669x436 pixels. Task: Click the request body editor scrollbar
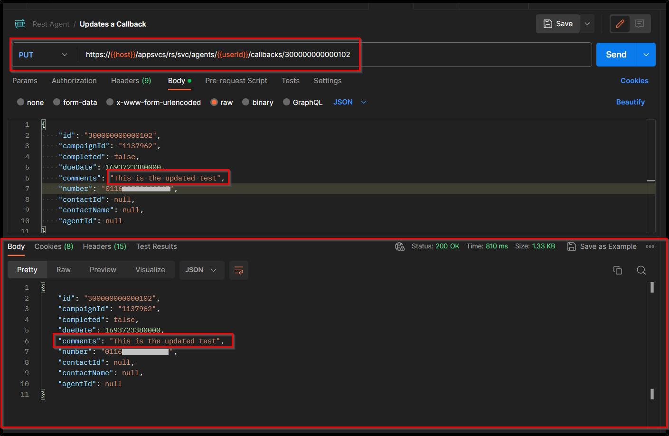click(651, 176)
